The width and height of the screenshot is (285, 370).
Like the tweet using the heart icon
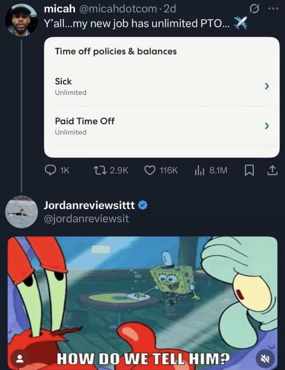pyautogui.click(x=161, y=170)
